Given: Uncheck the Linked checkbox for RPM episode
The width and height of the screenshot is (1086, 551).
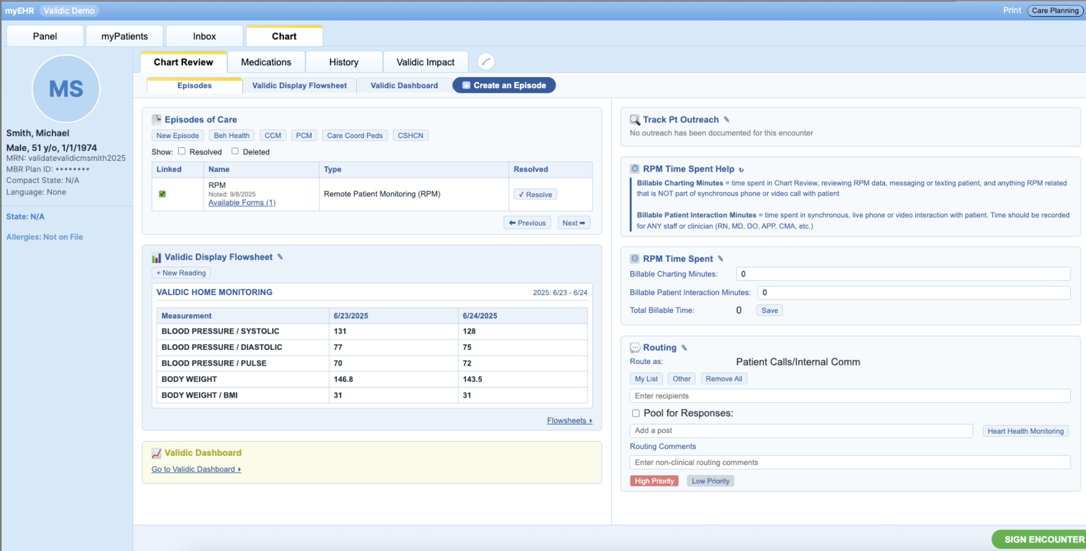Looking at the screenshot, I should (162, 194).
